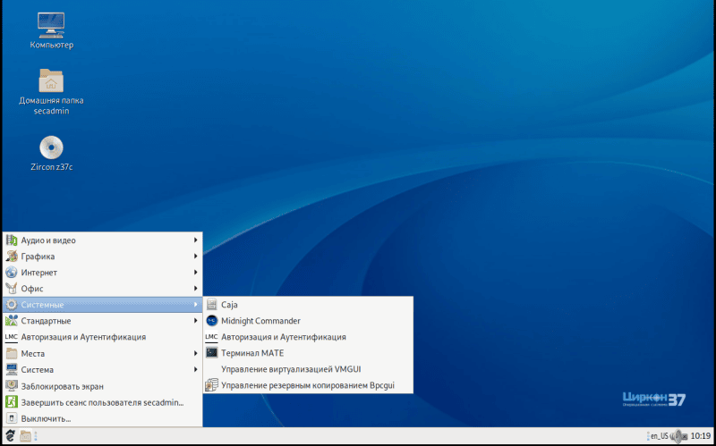Open the Места menu
The width and height of the screenshot is (716, 446).
[x=32, y=353]
